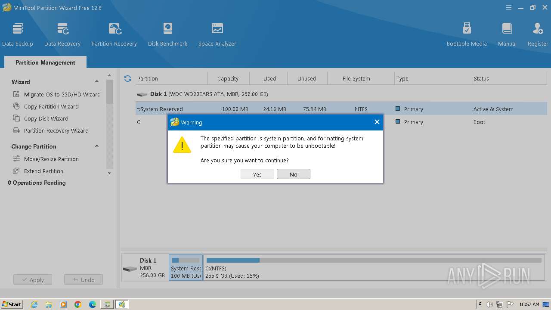Collapse the Change Partition section

click(97, 146)
